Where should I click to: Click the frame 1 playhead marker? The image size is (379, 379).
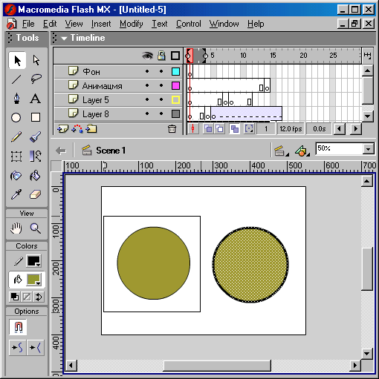point(189,56)
